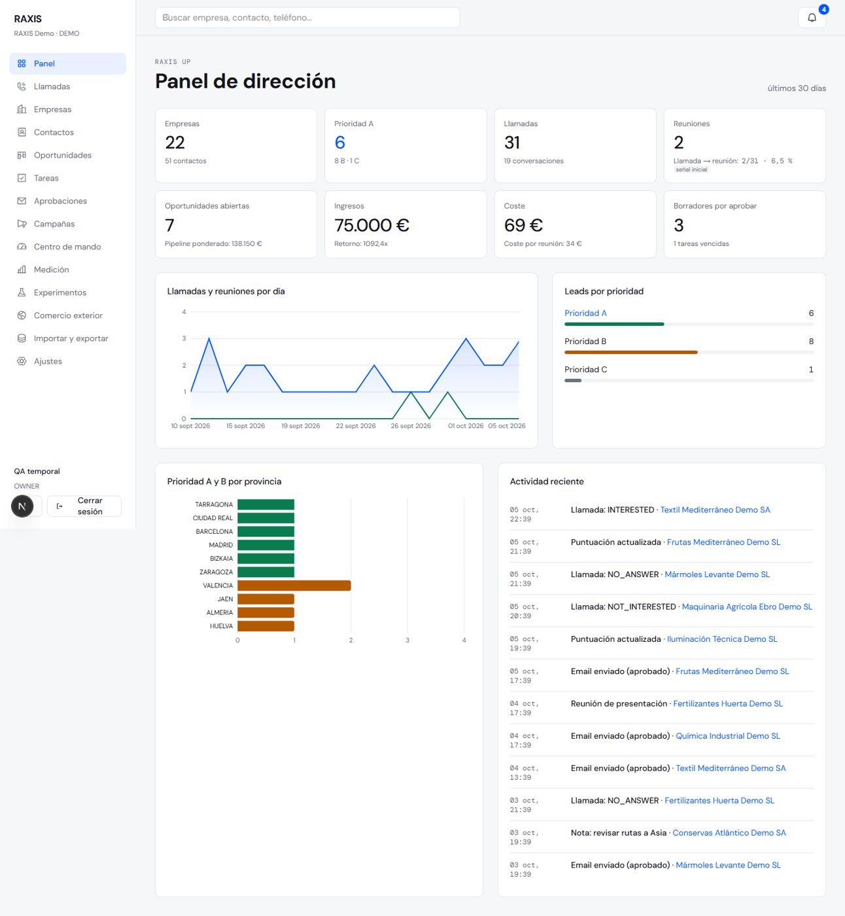
Task: Click the "Coste por reunión: 34 €" text
Action: 543,244
